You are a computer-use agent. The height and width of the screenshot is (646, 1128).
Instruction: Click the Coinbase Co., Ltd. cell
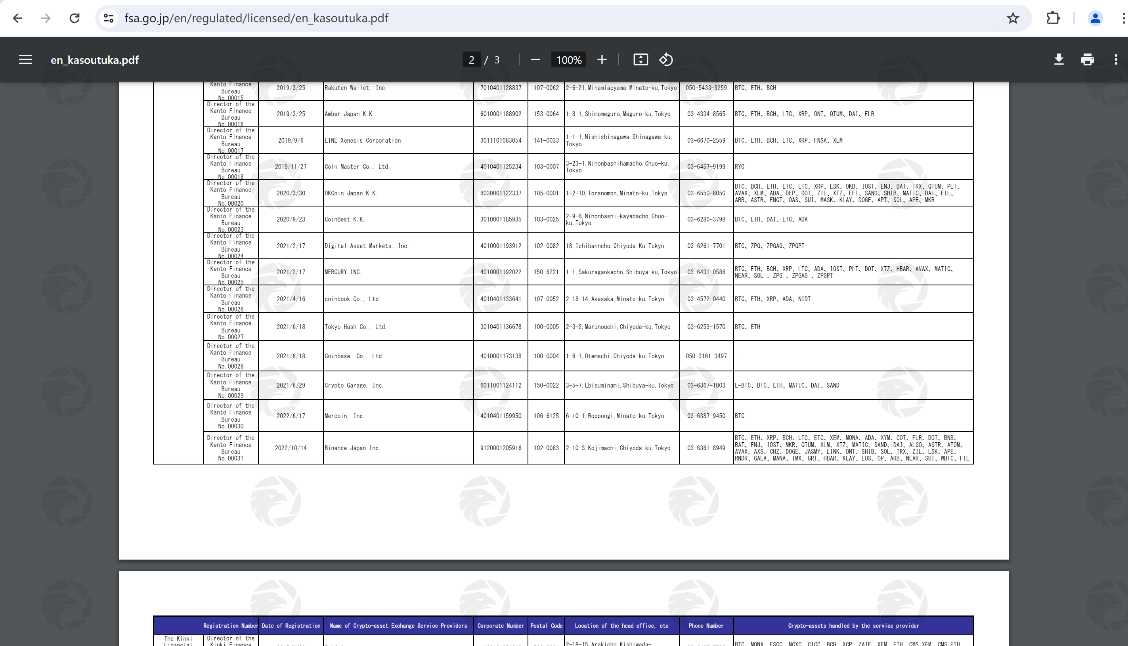pos(398,356)
